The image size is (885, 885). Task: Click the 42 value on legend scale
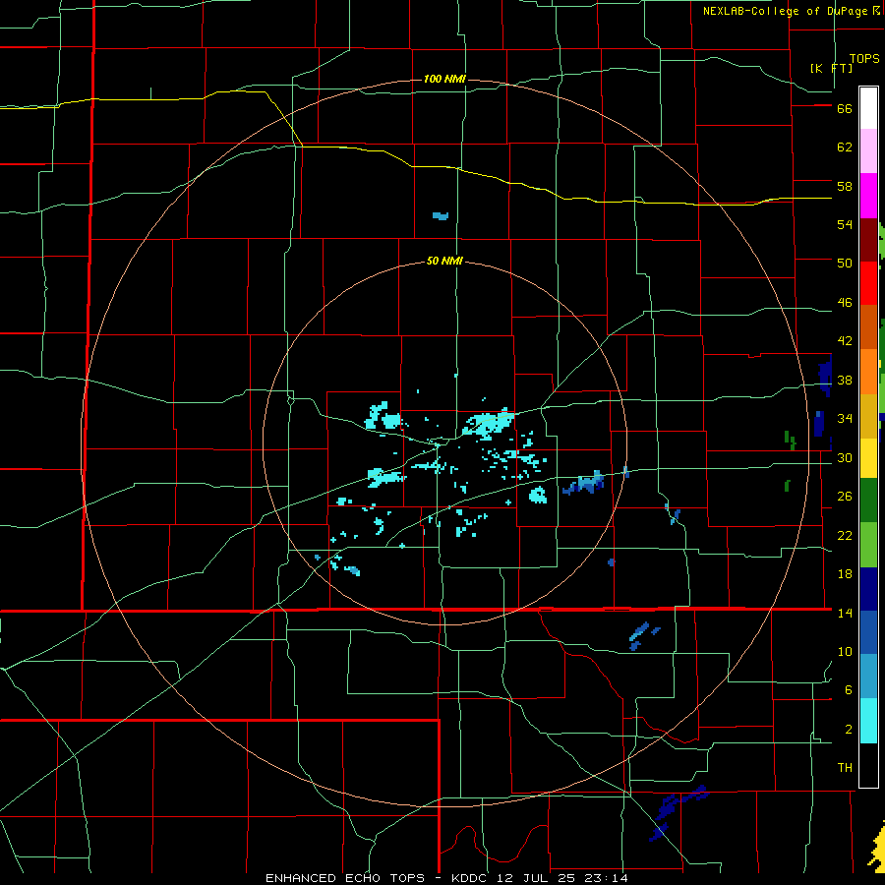845,341
